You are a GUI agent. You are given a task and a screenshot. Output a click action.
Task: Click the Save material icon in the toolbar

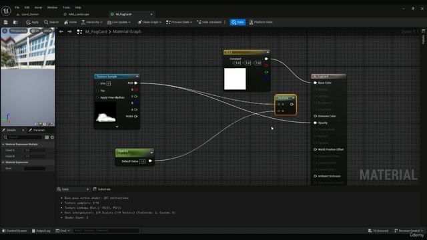pyautogui.click(x=6, y=22)
